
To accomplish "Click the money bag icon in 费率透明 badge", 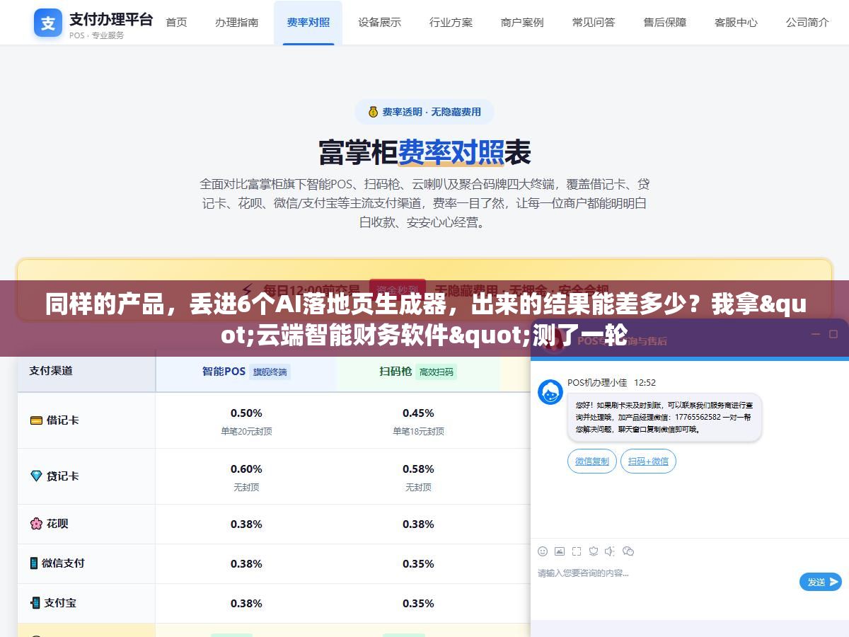I will point(373,112).
